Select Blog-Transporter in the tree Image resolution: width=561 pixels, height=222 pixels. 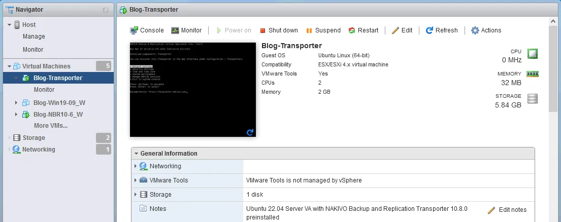point(58,78)
